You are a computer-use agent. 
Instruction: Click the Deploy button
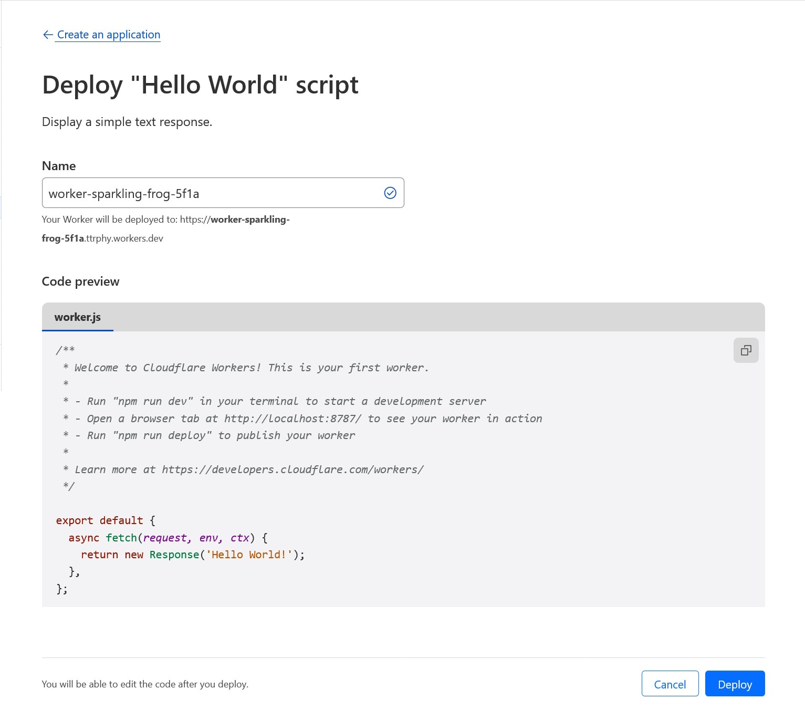point(735,684)
